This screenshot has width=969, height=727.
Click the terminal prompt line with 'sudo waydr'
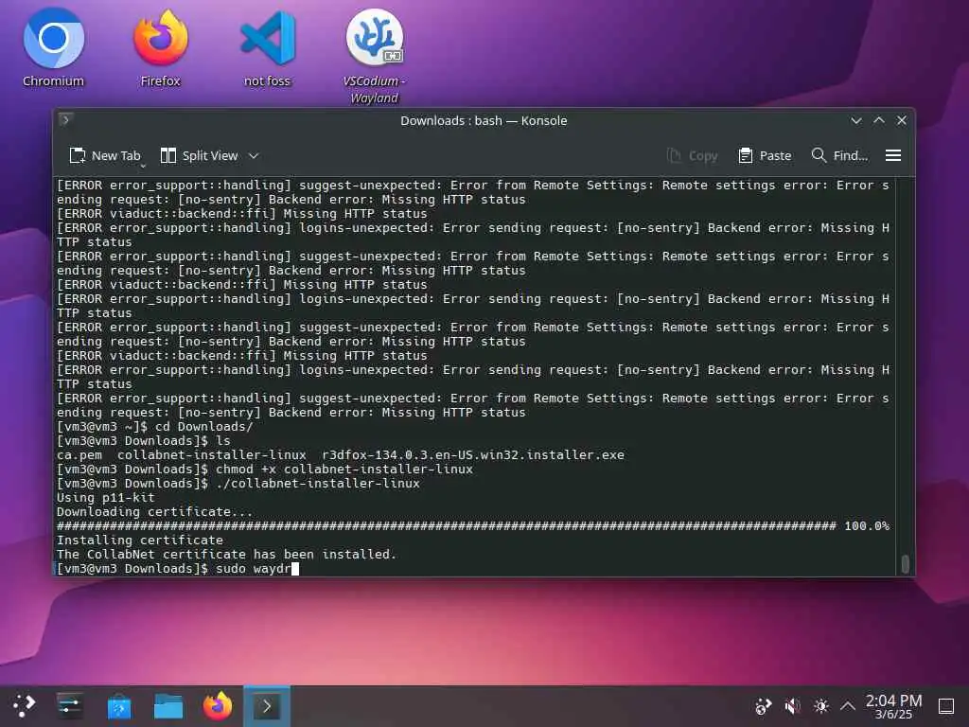click(177, 569)
